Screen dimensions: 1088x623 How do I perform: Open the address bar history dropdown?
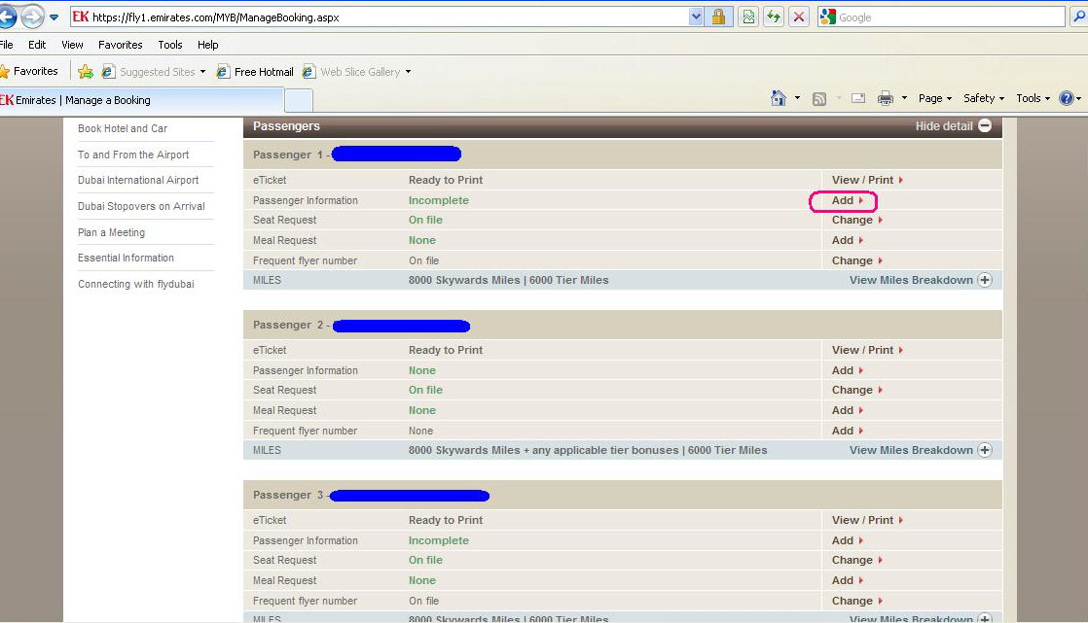coord(696,17)
